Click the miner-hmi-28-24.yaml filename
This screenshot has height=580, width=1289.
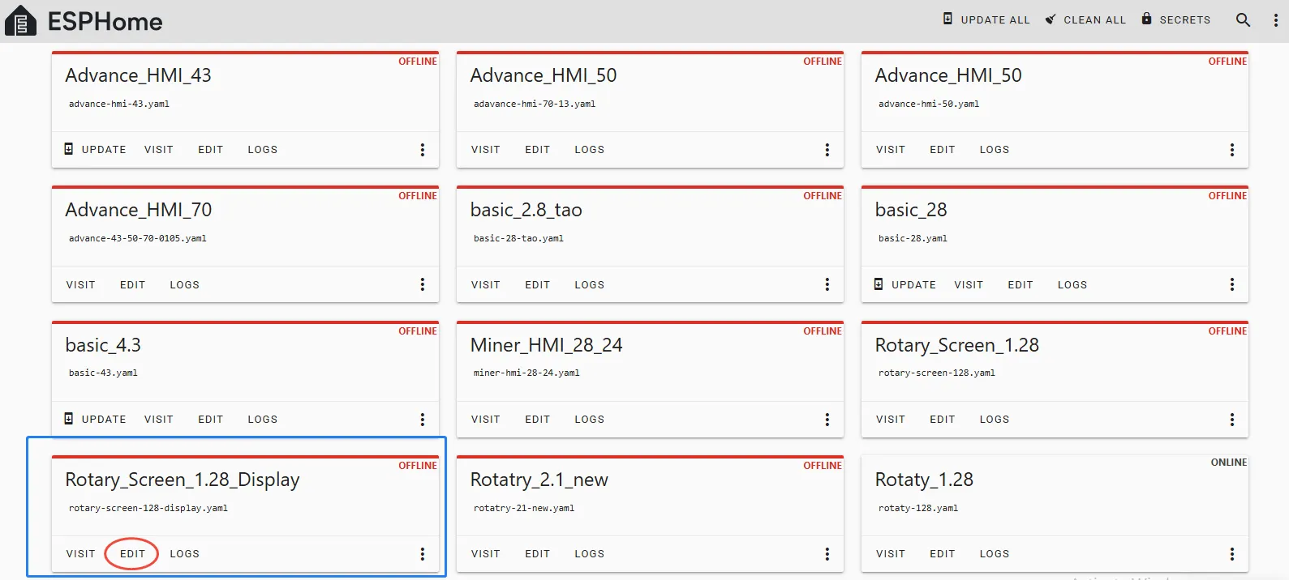pyautogui.click(x=526, y=373)
